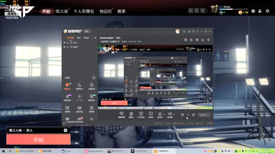
Task: Open the game settings gear at top right
Action: 267,11
